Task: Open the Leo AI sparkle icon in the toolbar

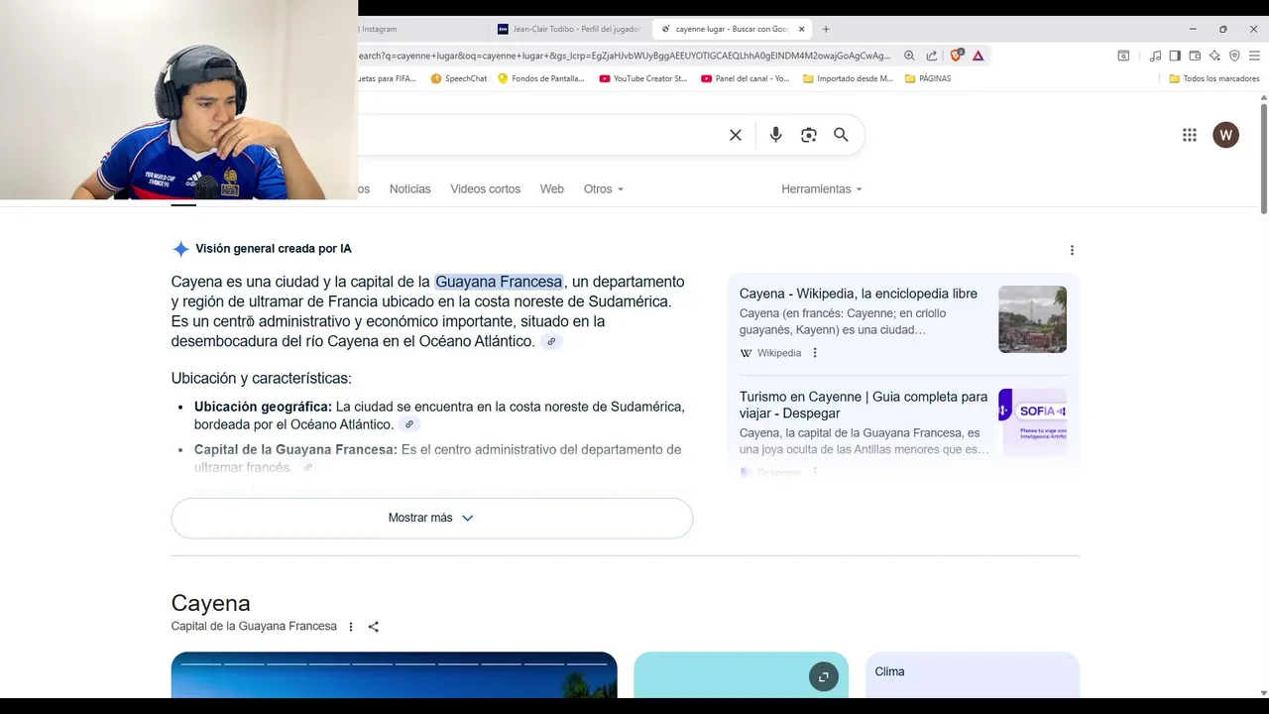Action: pyautogui.click(x=1214, y=56)
